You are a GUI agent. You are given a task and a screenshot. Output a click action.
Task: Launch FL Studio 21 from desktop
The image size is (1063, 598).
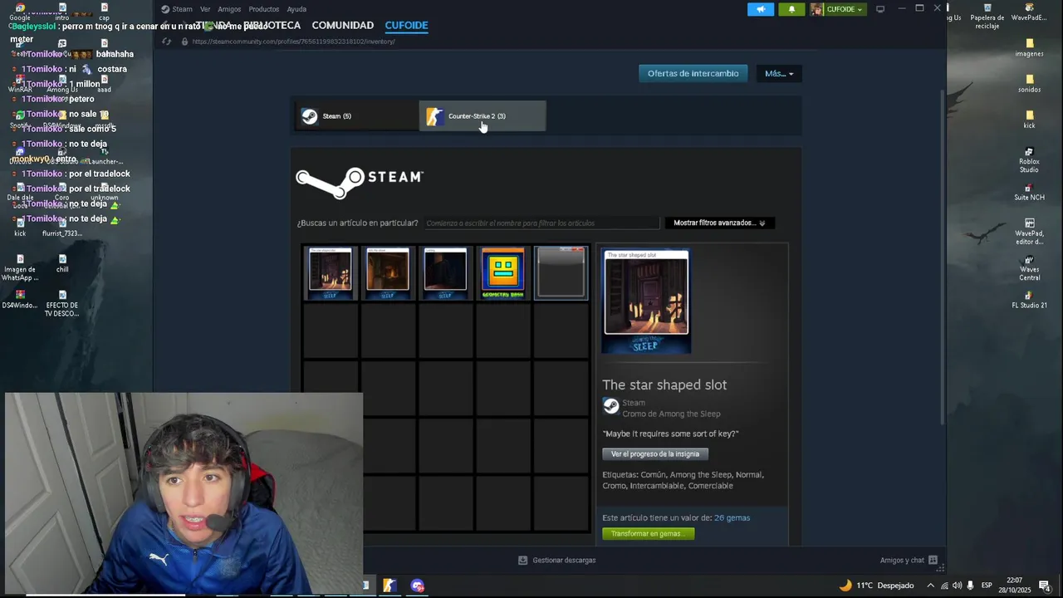click(1030, 300)
